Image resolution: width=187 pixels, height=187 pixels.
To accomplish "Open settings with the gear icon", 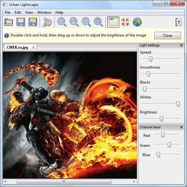I will [x=47, y=22].
